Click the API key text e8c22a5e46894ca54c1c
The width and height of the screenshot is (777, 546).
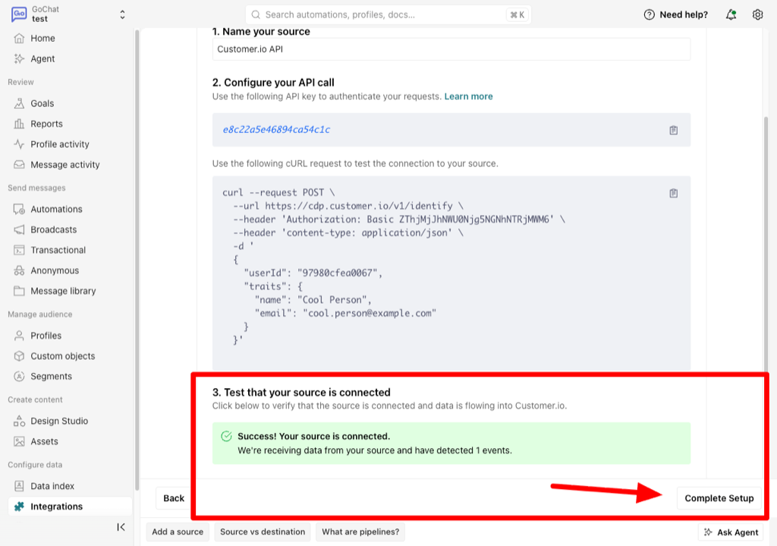pos(276,129)
